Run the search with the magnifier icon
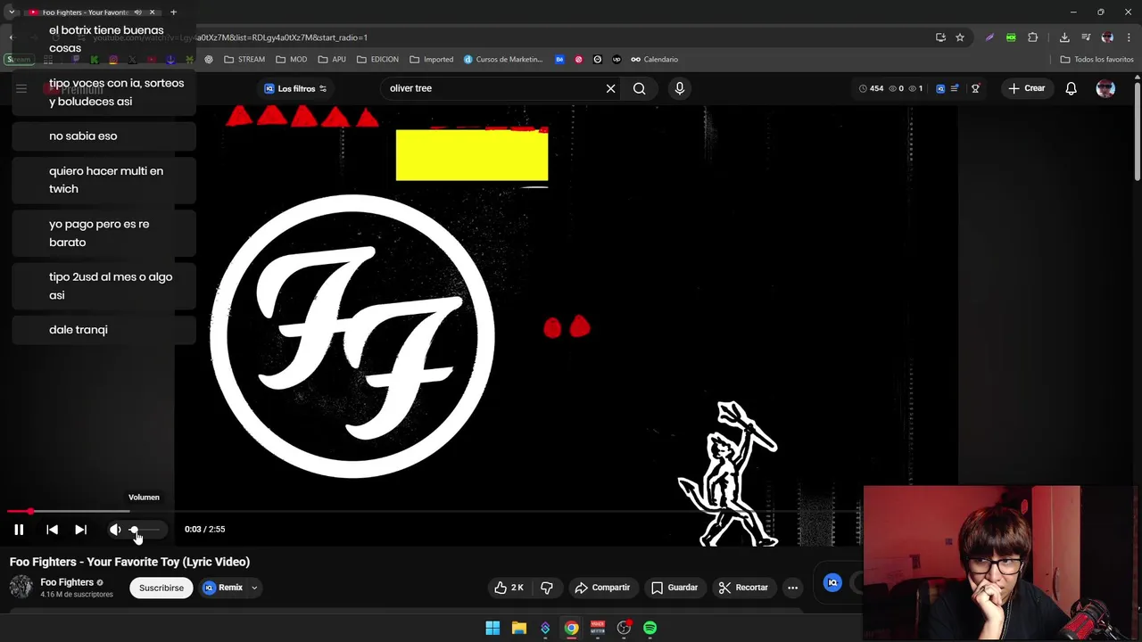The image size is (1142, 642). pos(640,88)
